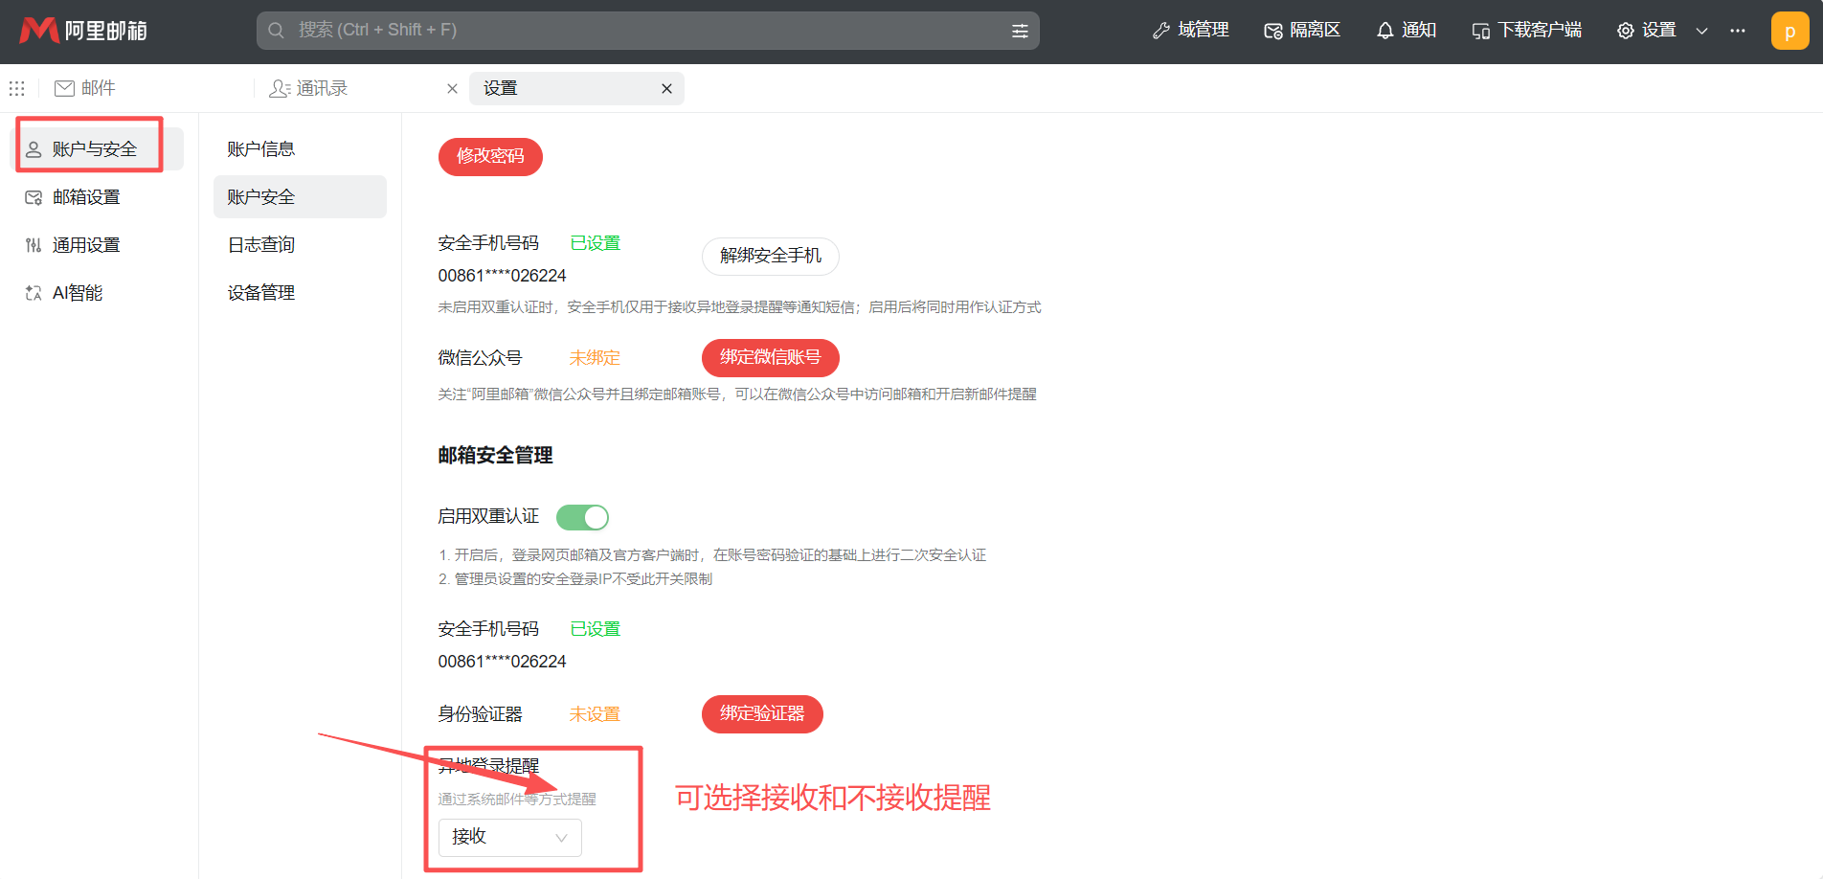Screen dimensions: 1823x879
Task: Click the change password button (修改密码)
Action: tap(490, 157)
